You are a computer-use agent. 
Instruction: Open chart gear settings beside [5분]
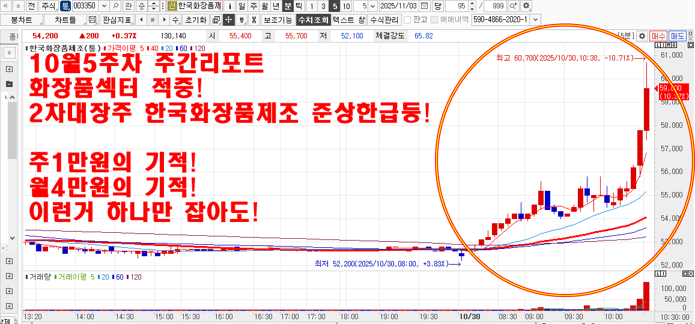coord(641,36)
